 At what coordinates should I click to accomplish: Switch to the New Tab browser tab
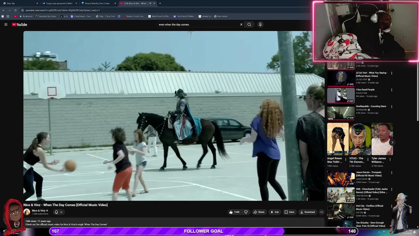(x=20, y=3)
